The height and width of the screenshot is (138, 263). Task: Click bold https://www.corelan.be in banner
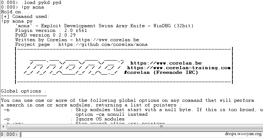[166, 63]
